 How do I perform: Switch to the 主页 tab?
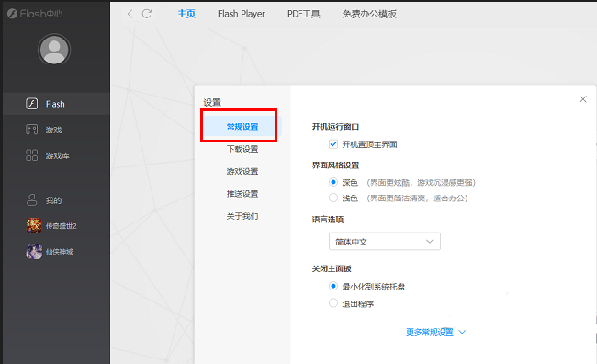(x=186, y=14)
